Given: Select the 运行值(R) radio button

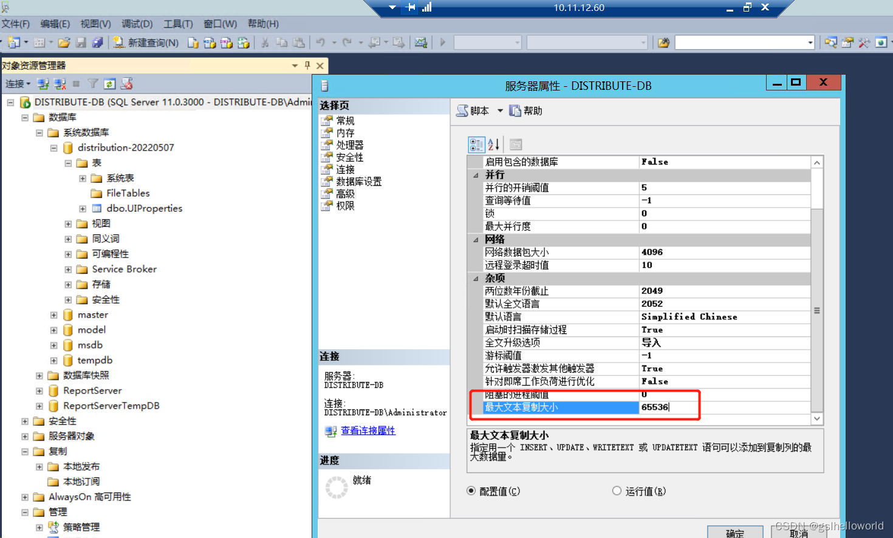Looking at the screenshot, I should (x=617, y=491).
